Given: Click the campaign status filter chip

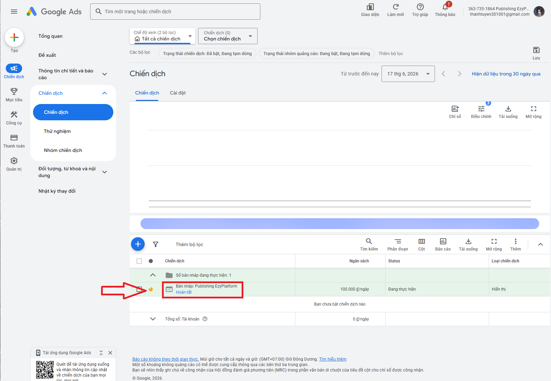Looking at the screenshot, I should coord(207,54).
